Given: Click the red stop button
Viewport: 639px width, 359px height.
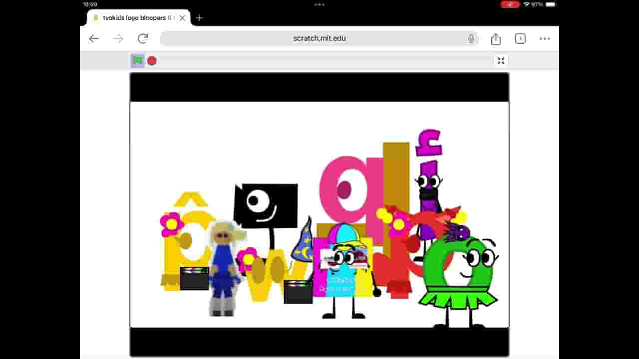Looking at the screenshot, I should click(152, 61).
